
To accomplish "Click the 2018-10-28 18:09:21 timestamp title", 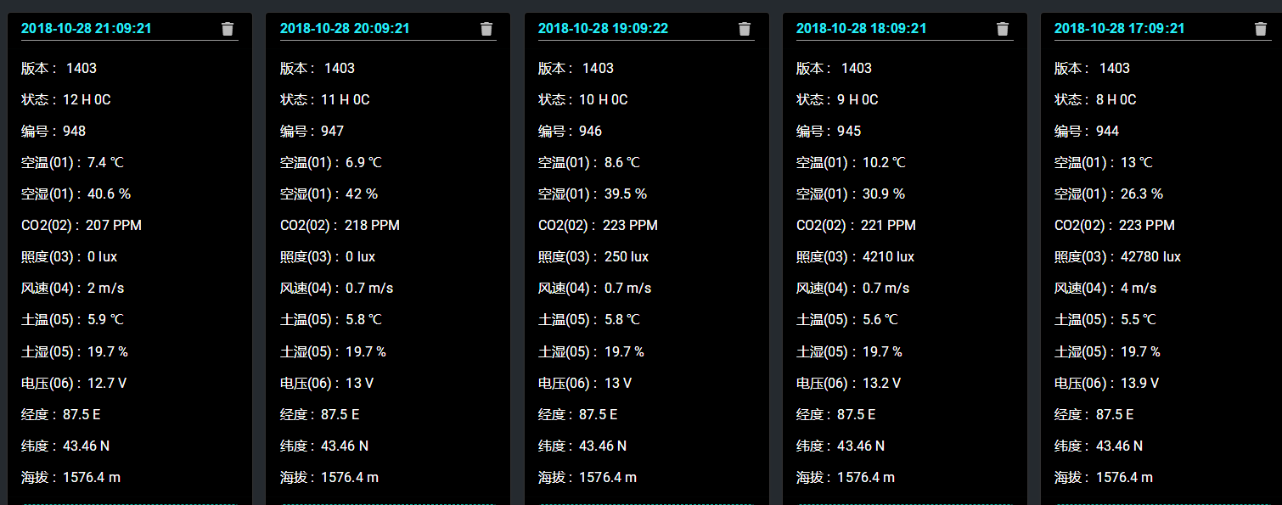I will pos(861,28).
